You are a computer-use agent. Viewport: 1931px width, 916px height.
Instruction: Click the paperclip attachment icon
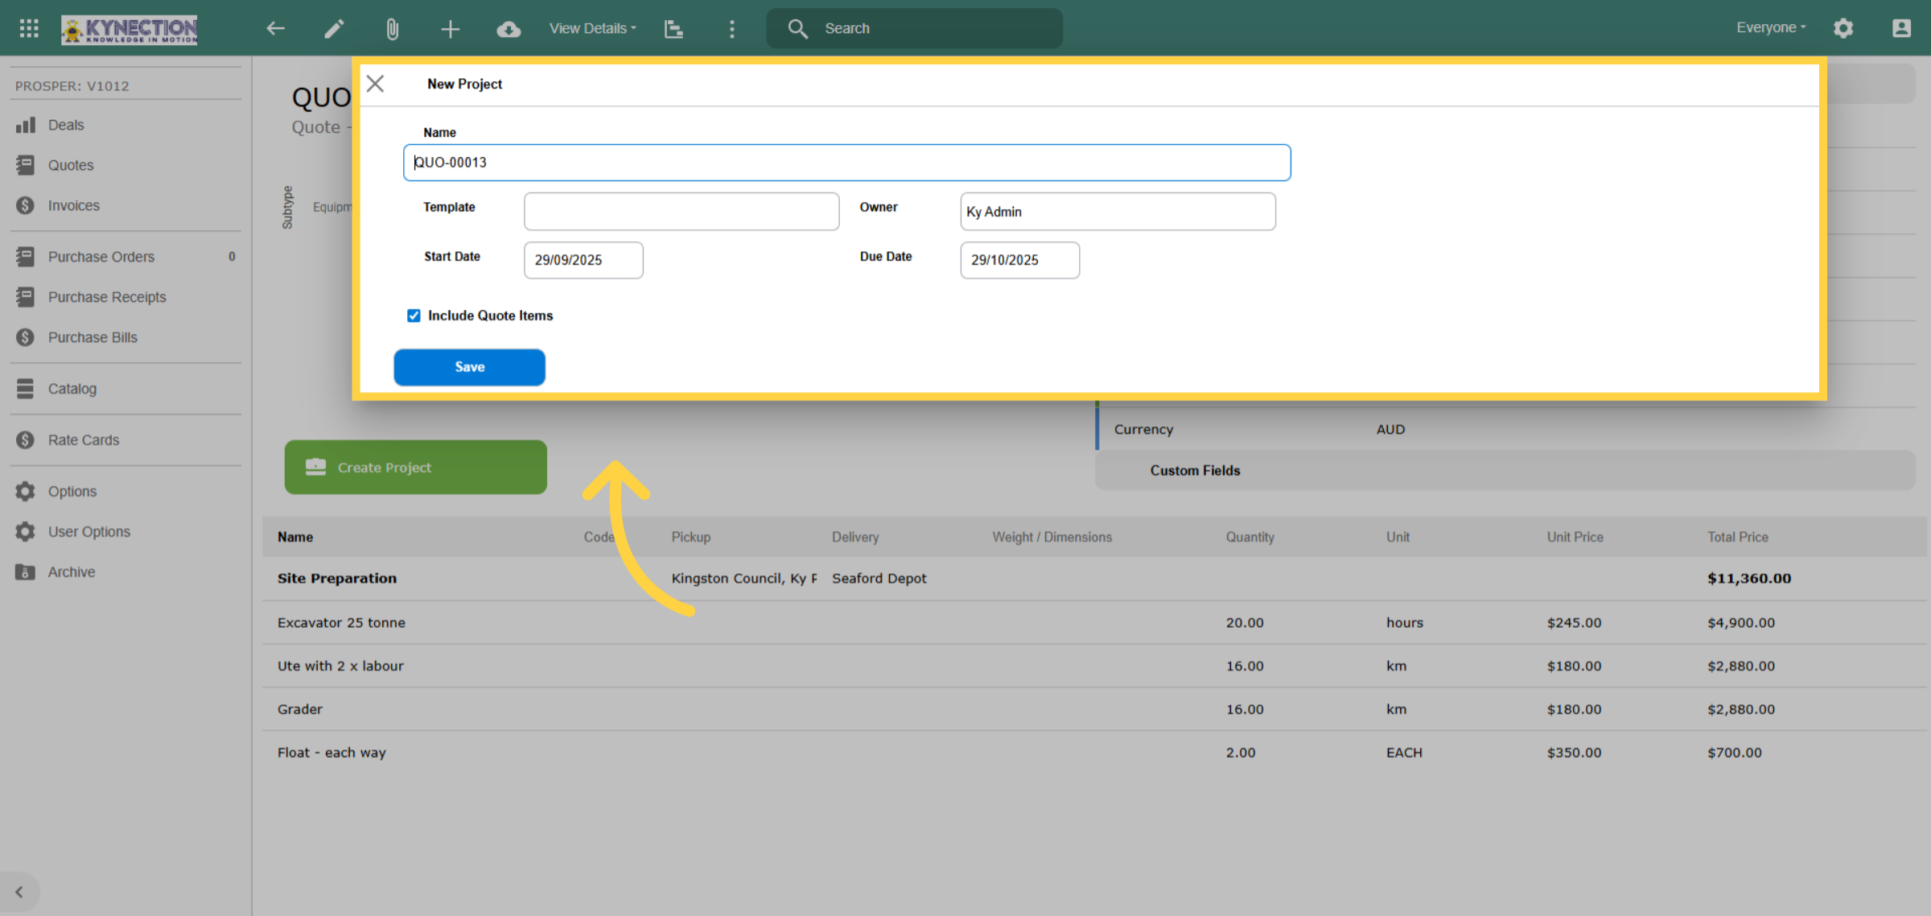(392, 29)
